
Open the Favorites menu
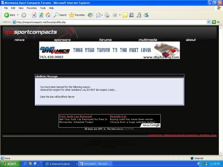(x=32, y=8)
